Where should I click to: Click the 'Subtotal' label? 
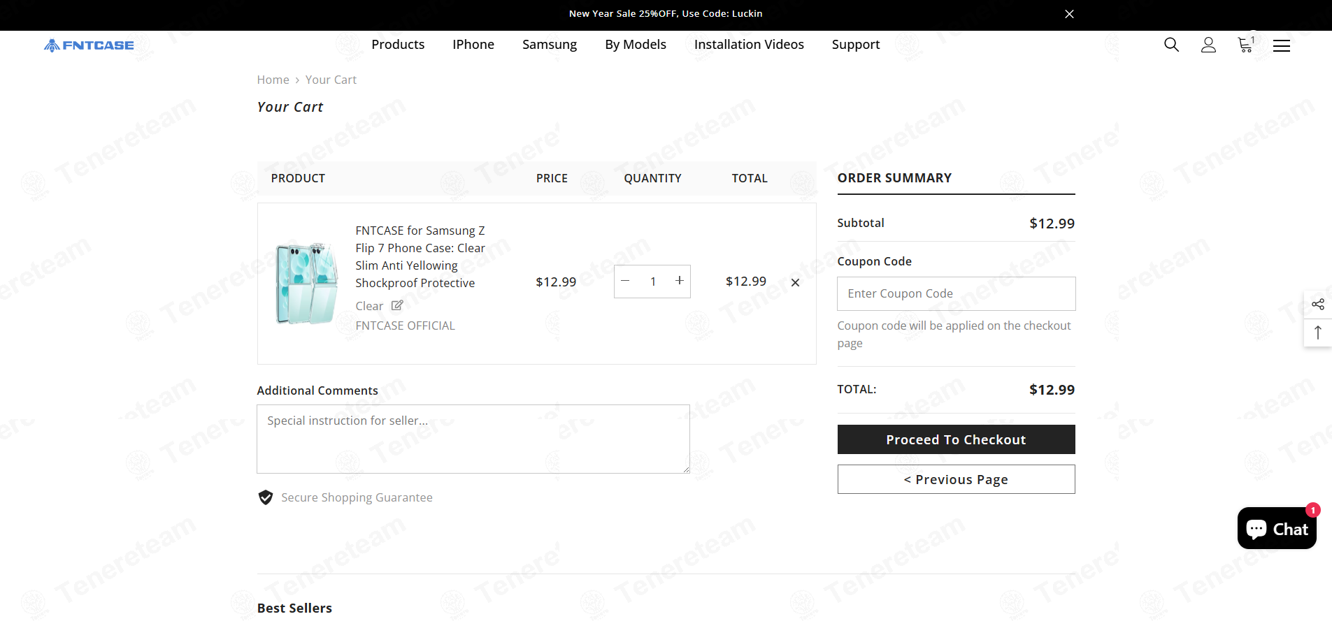pos(861,223)
